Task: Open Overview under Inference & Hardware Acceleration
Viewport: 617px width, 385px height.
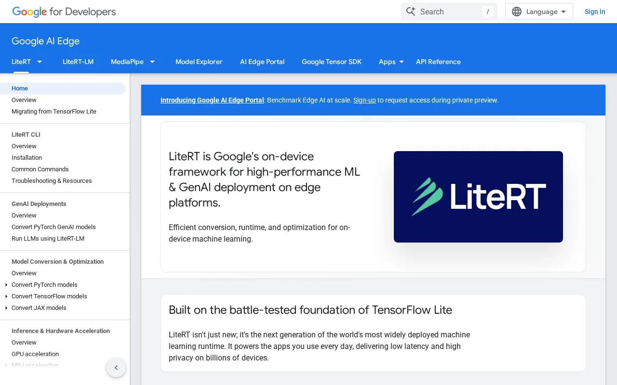Action: pyautogui.click(x=24, y=343)
